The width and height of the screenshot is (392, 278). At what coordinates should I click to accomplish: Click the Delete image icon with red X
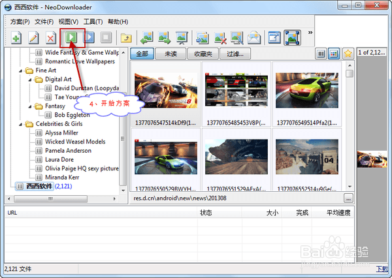[x=220, y=38]
